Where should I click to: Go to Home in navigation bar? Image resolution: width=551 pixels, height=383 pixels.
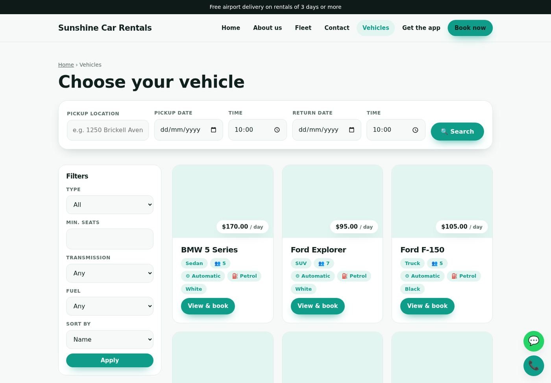click(231, 28)
